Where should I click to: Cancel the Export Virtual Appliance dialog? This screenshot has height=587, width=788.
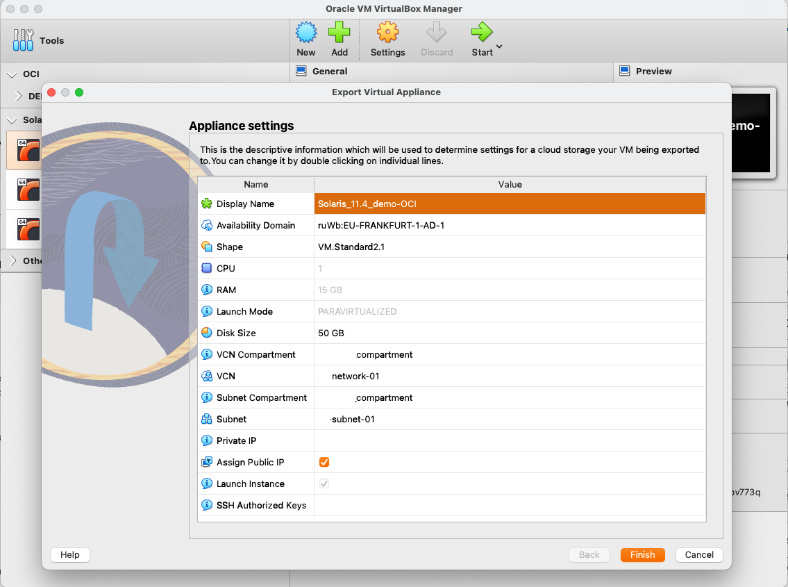click(x=699, y=554)
